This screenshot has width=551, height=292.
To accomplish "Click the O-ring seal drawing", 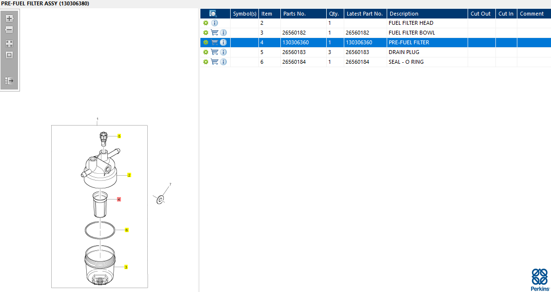I will click(x=100, y=230).
